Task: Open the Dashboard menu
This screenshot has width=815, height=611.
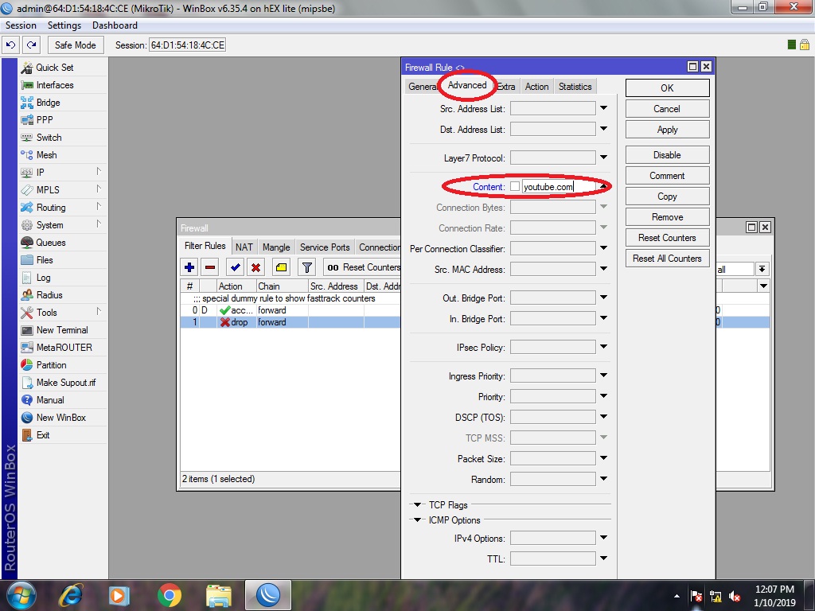Action: pyautogui.click(x=115, y=25)
